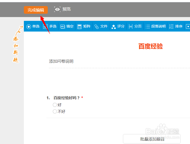Open the 预览 preview link
This screenshot has width=190, height=144.
click(x=66, y=9)
